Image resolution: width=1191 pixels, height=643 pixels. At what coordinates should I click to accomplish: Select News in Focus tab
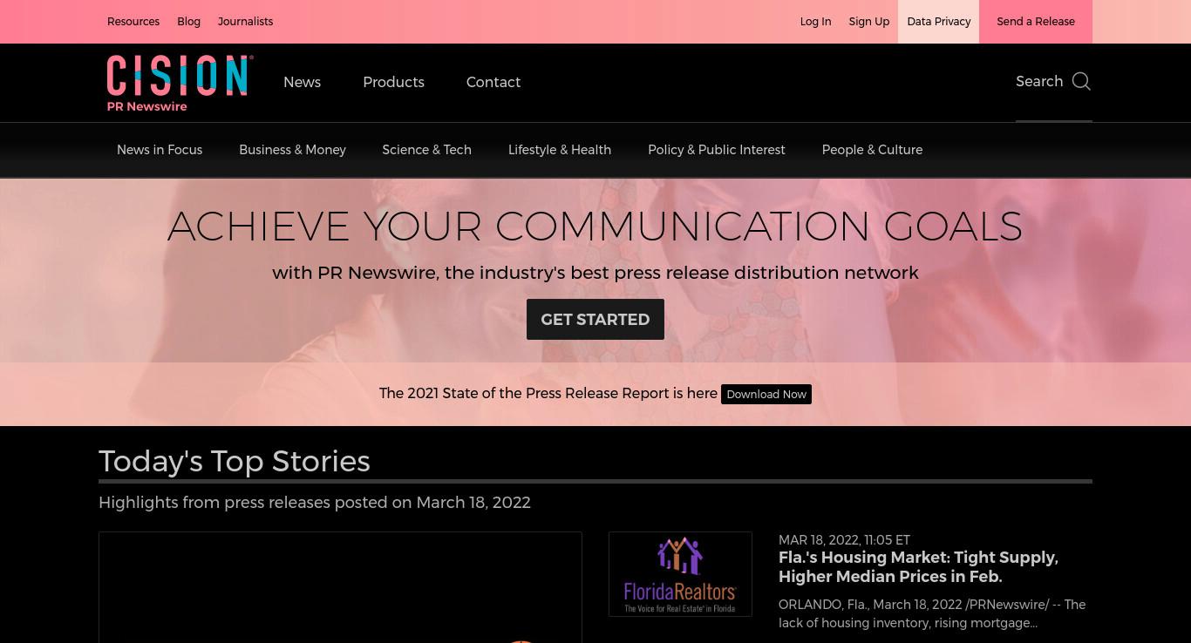[x=160, y=150]
